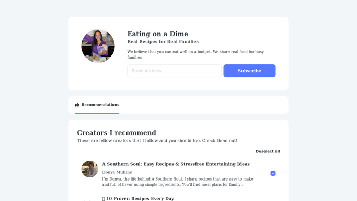Switch to the Recommendations tab
Screen dimensions: 357x201
97,105
